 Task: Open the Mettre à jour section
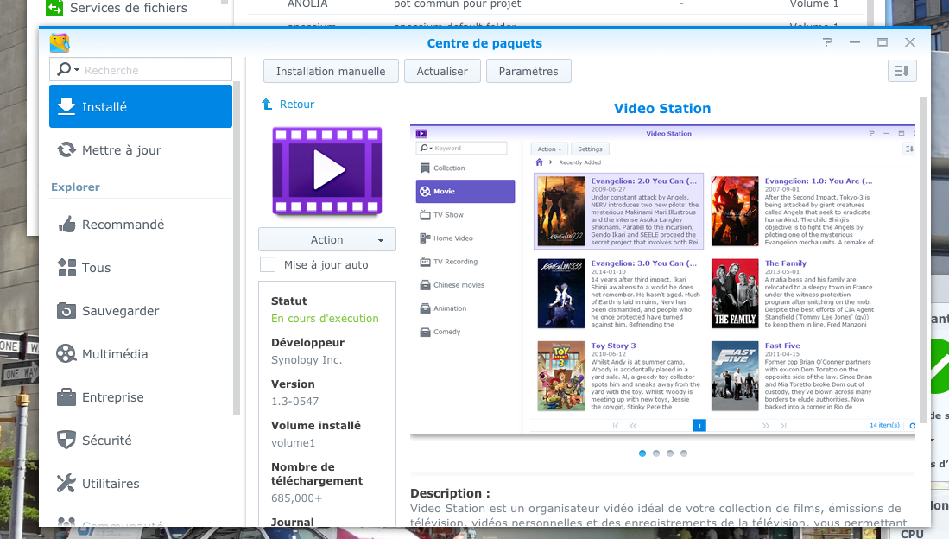point(141,149)
